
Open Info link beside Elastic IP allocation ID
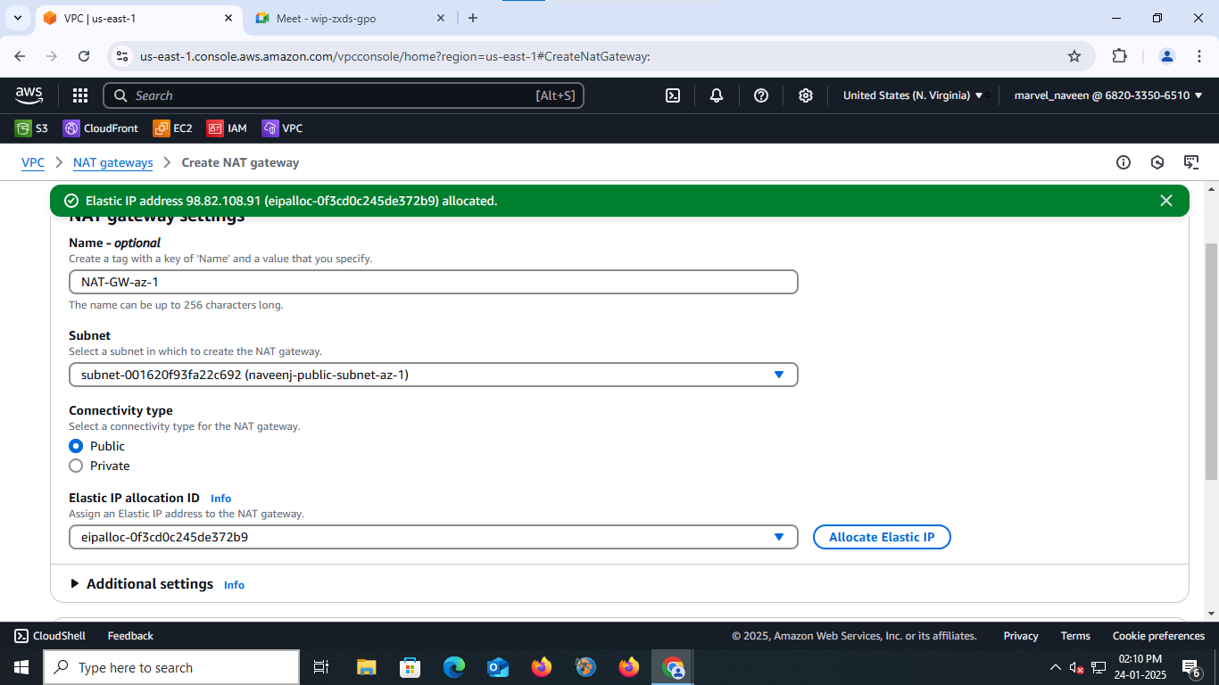pos(220,499)
